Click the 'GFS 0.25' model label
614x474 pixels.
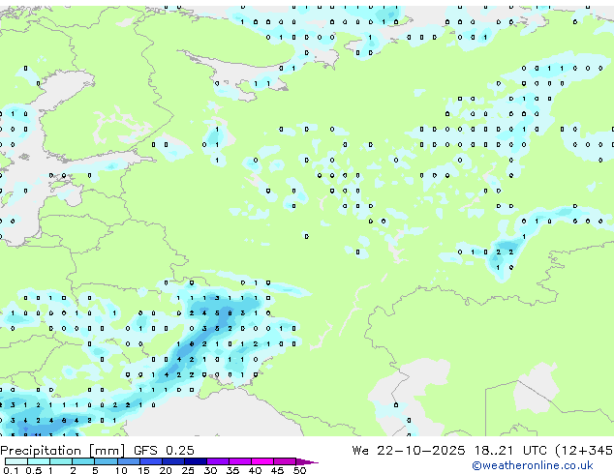(164, 451)
